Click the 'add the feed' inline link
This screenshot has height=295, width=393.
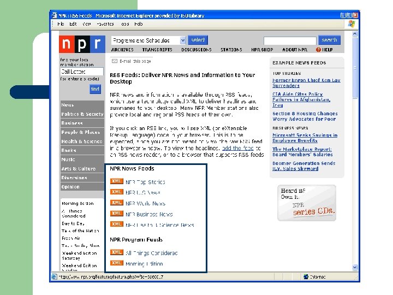[x=238, y=148]
